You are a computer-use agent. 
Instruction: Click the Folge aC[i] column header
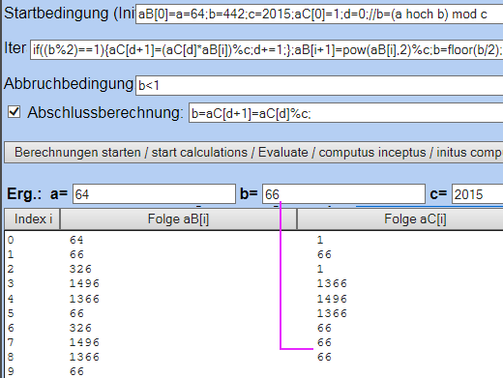tap(400, 218)
